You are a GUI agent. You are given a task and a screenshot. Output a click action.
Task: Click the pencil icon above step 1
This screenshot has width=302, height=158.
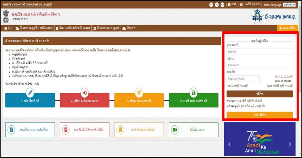[30, 93]
